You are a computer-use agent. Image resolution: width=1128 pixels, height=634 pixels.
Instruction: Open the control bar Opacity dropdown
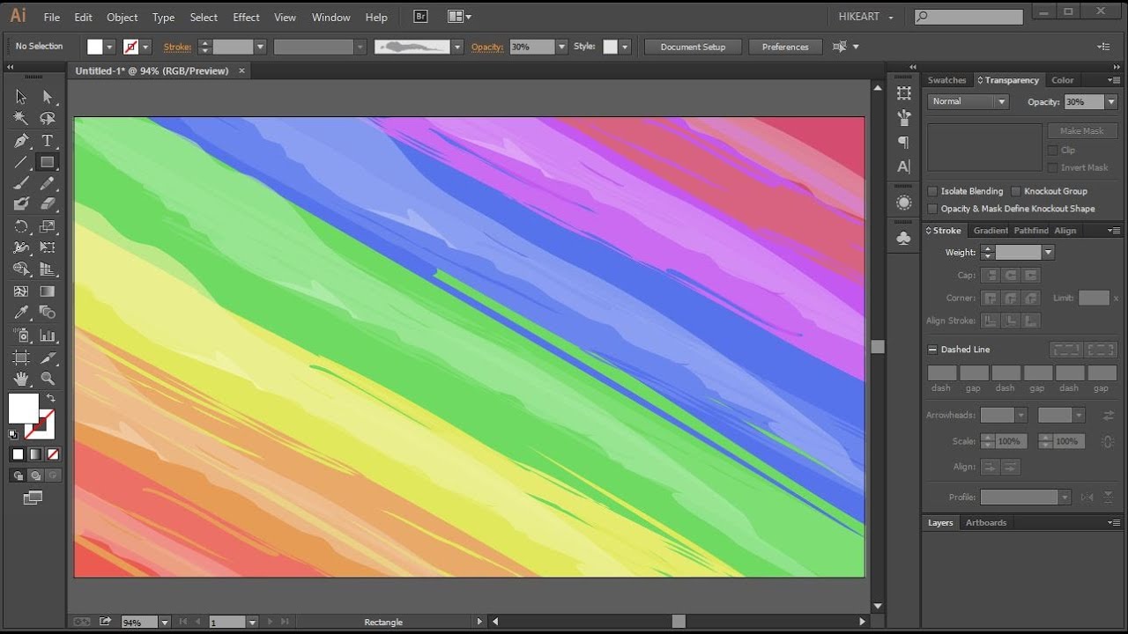coord(561,47)
